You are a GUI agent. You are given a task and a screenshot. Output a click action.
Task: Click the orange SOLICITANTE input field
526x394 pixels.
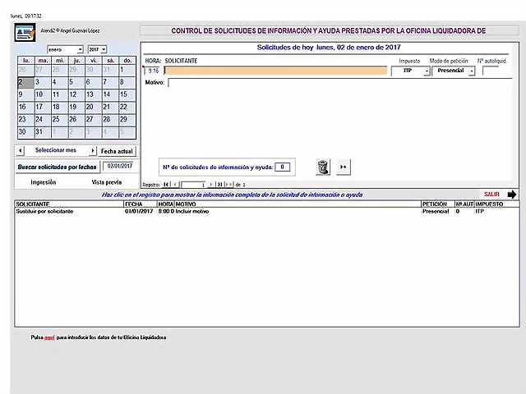(275, 71)
